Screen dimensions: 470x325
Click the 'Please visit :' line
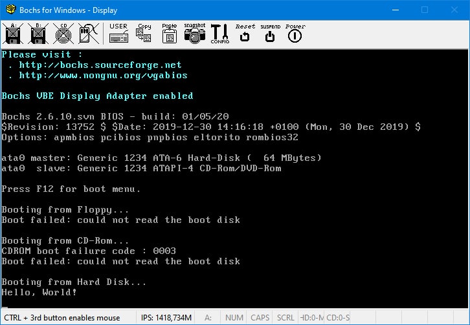41,54
